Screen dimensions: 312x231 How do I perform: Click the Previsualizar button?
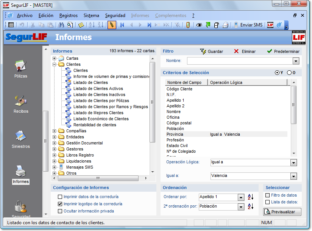tap(282, 212)
